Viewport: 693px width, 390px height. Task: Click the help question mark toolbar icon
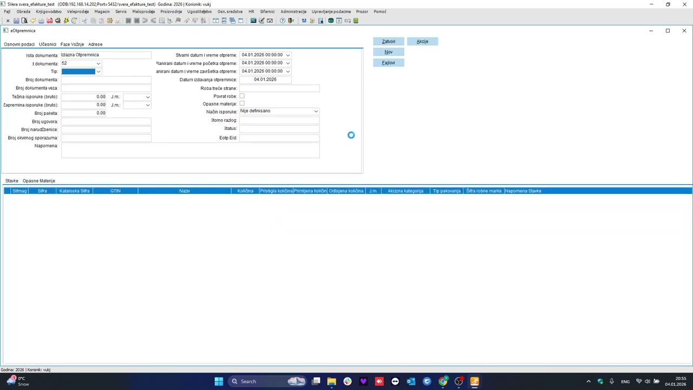[283, 21]
